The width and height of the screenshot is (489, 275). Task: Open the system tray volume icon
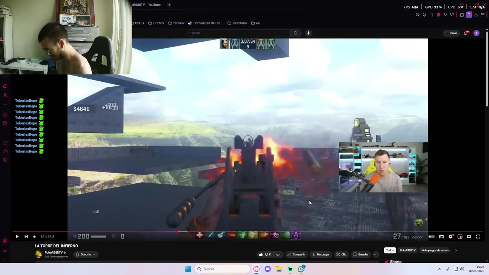(x=461, y=269)
